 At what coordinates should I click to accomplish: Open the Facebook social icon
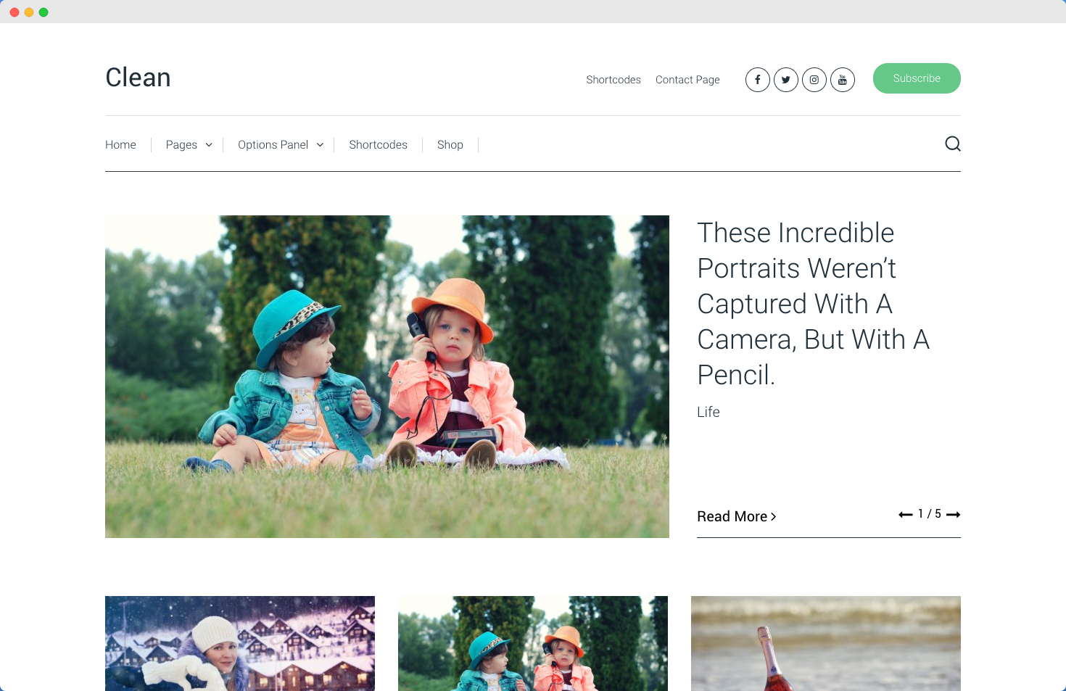tap(757, 80)
